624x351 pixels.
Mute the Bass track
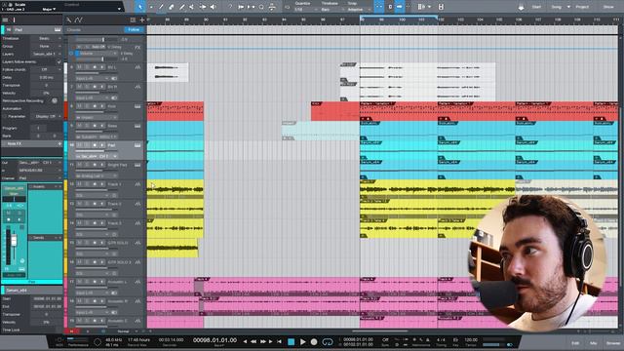pos(79,126)
